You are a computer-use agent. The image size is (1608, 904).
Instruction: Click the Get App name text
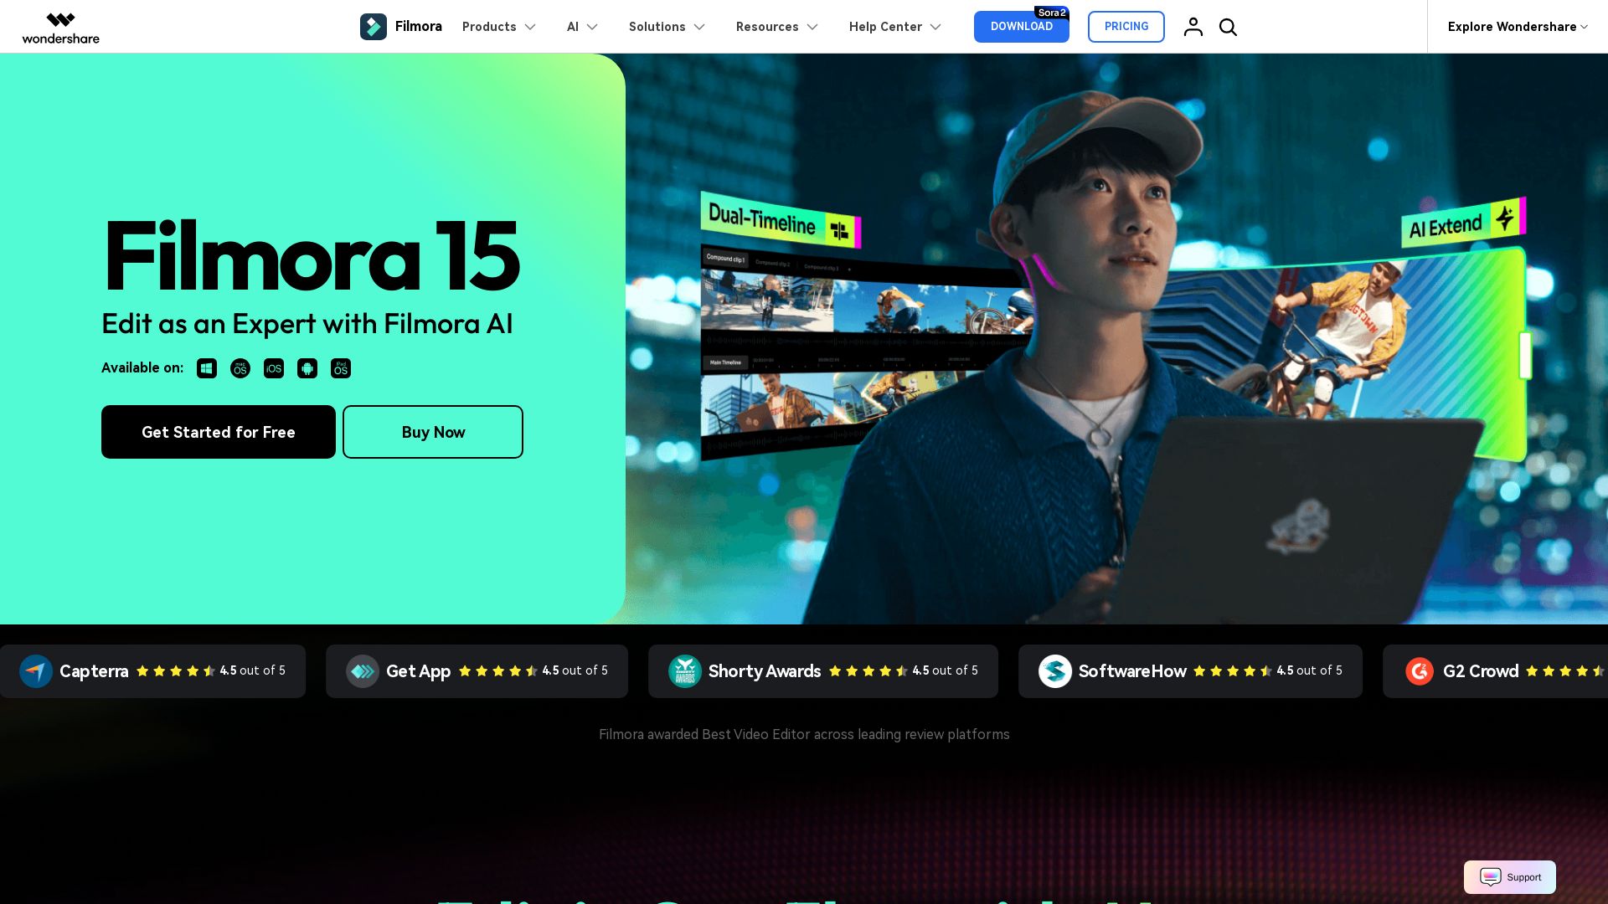coord(418,671)
